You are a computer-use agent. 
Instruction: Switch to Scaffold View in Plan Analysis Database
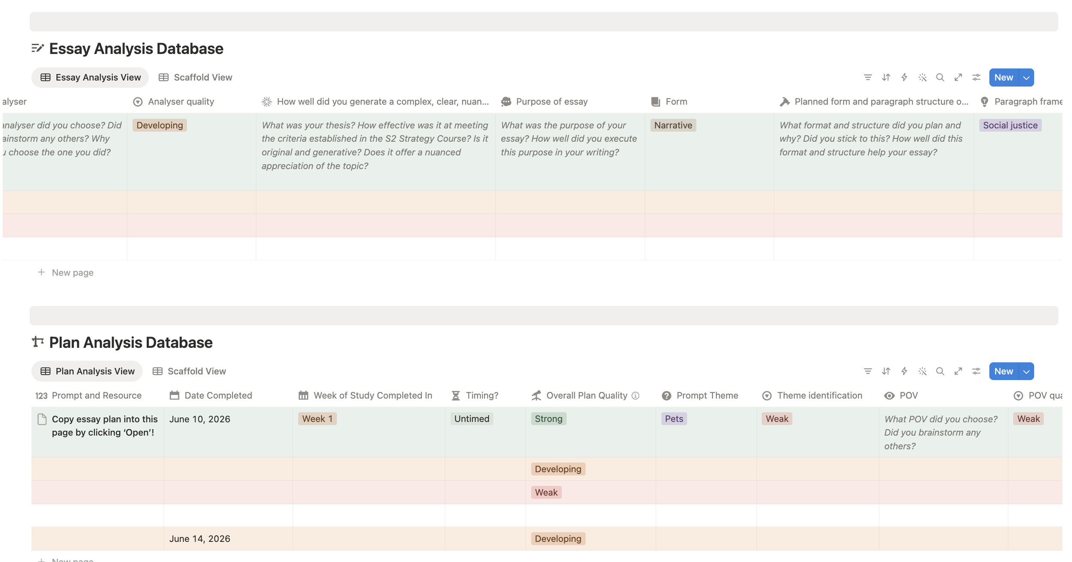[190, 371]
